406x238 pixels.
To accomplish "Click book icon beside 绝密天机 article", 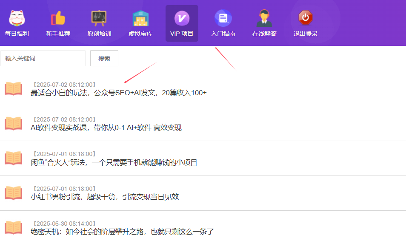I will (x=14, y=228).
